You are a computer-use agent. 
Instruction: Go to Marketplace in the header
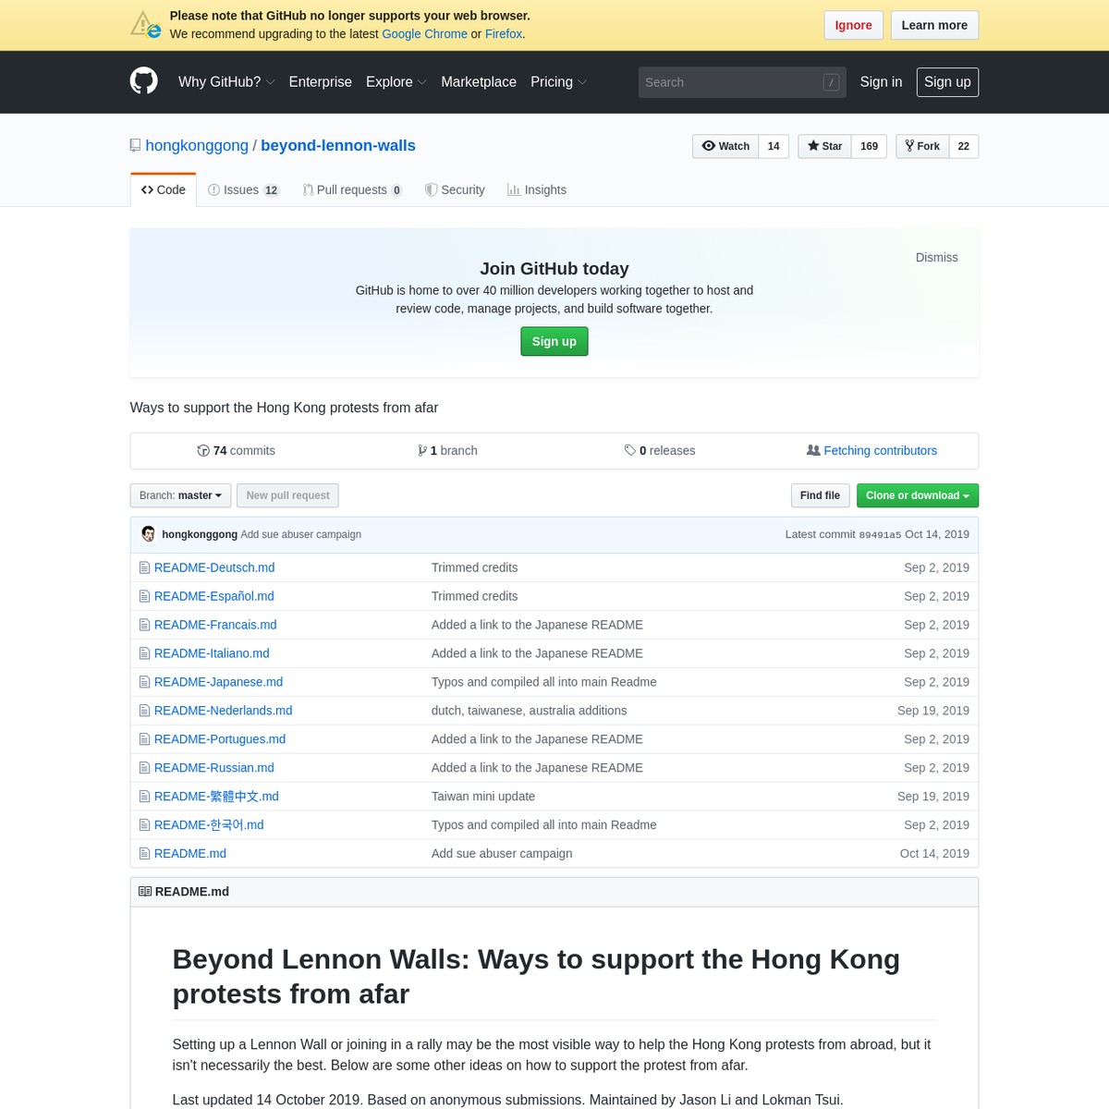[x=479, y=81]
